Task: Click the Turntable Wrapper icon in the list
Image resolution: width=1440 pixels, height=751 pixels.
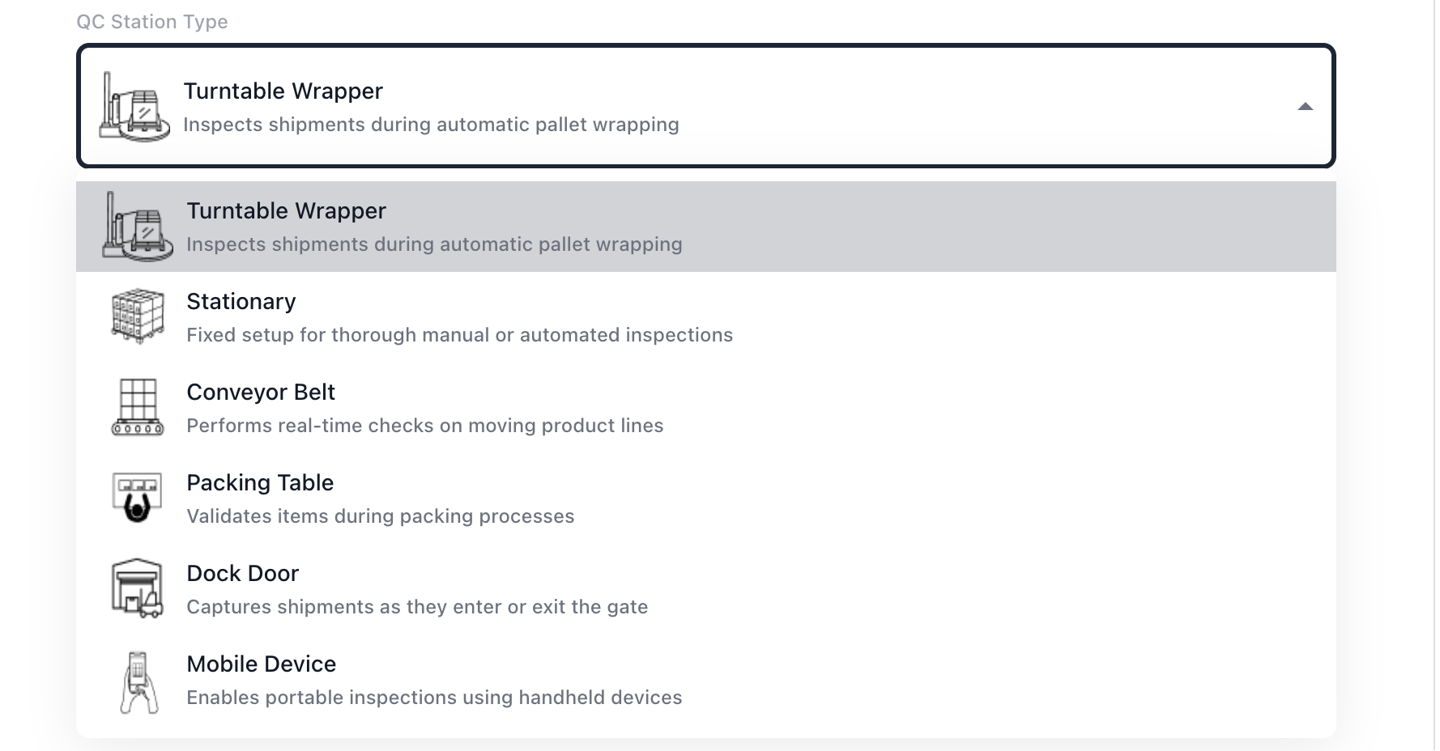Action: click(x=137, y=227)
